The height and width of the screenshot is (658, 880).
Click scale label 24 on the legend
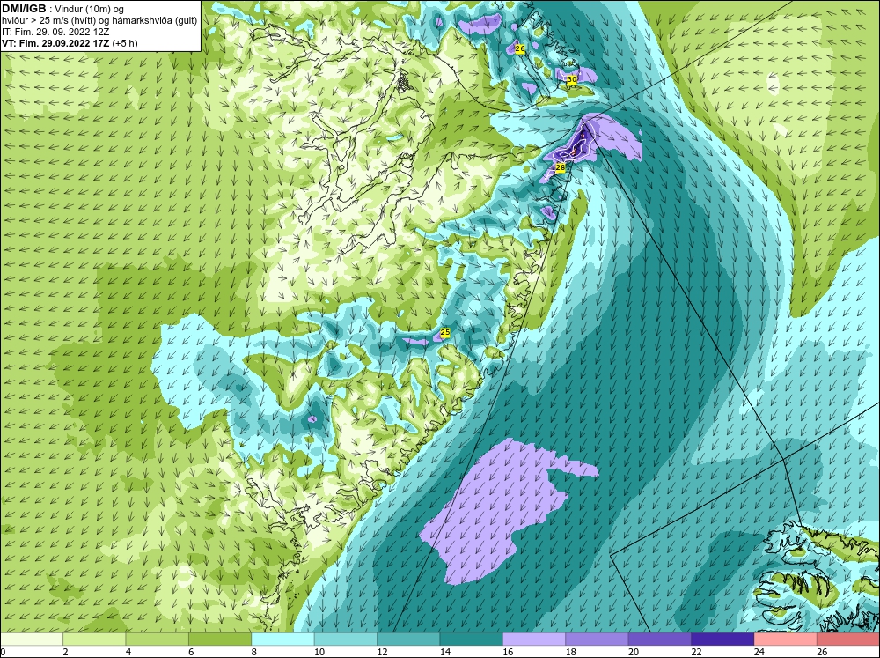pyautogui.click(x=759, y=653)
